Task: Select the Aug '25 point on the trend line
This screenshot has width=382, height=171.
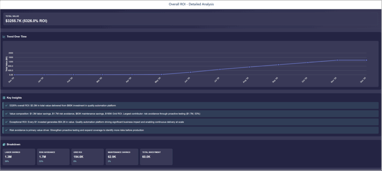Action: [x=249, y=67]
